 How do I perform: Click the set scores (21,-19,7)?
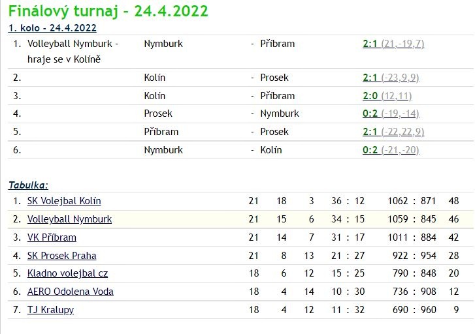pos(403,44)
